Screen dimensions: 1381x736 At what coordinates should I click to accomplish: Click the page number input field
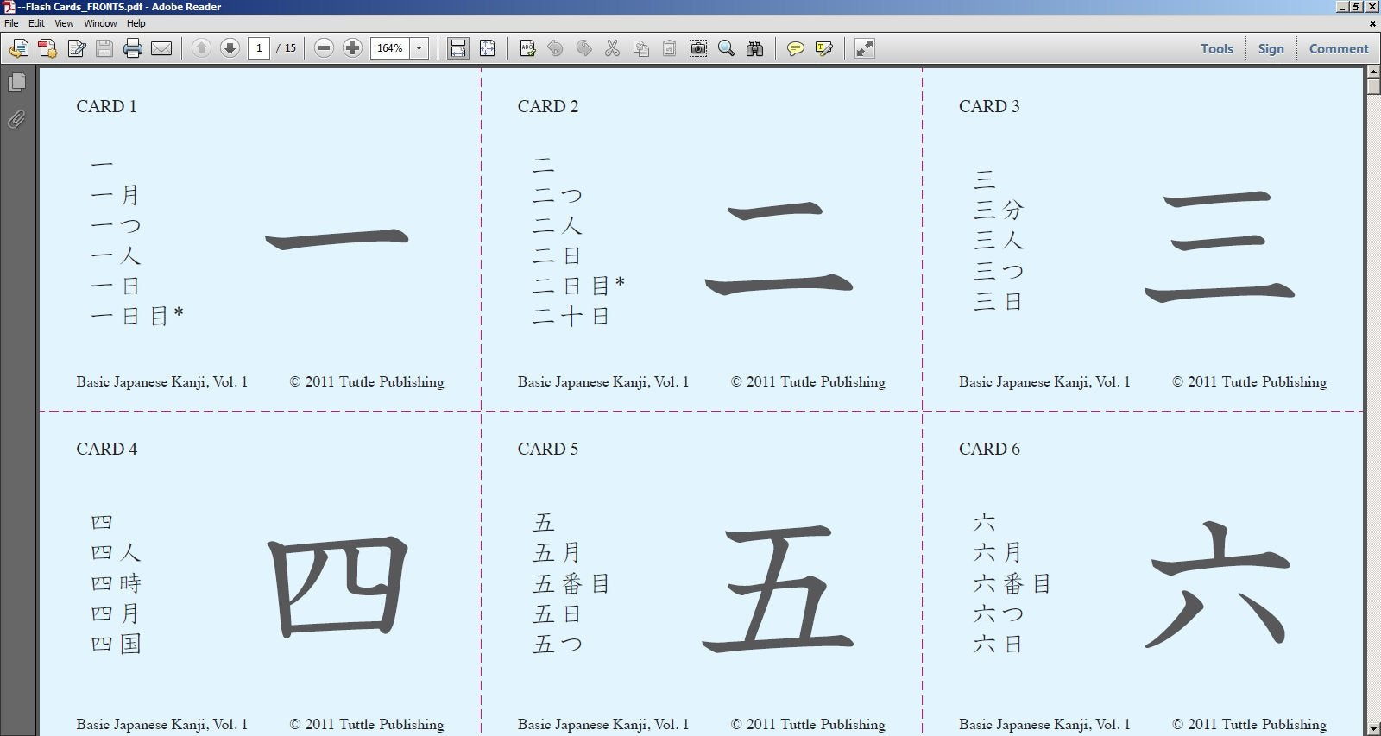(x=259, y=48)
